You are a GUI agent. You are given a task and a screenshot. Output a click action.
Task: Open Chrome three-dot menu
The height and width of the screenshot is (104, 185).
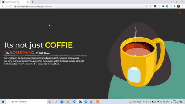(182, 6)
